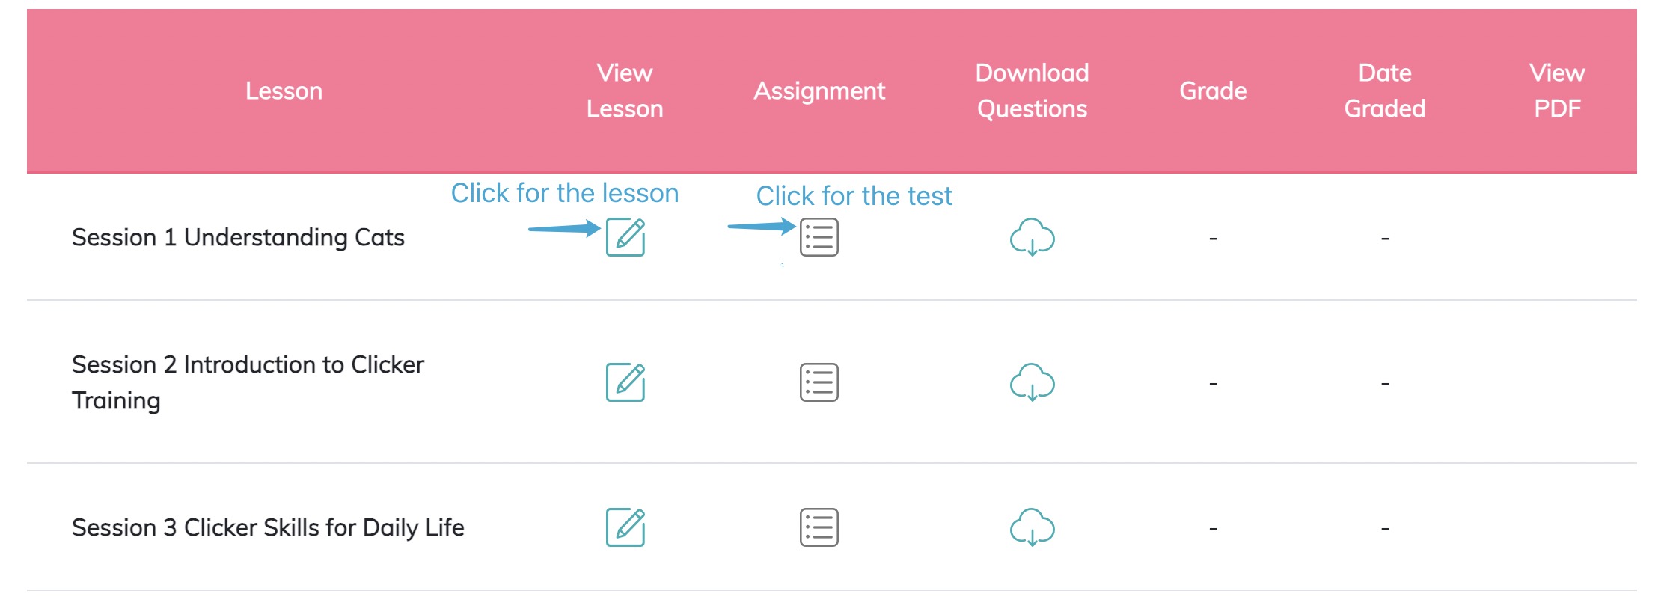Download Session 3 questions cloud icon
The image size is (1667, 603).
pos(1033,527)
